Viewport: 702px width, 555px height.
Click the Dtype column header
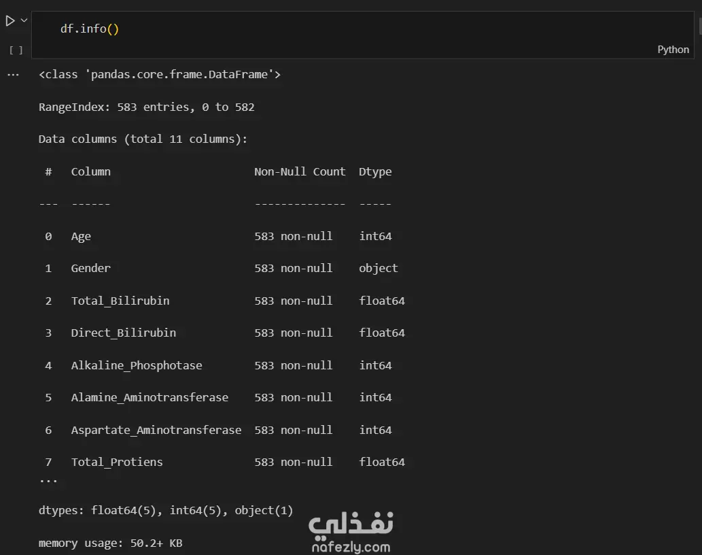pyautogui.click(x=375, y=171)
